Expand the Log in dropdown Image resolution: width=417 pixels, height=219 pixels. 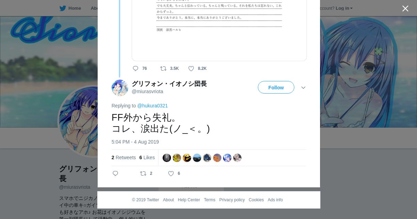344,8
